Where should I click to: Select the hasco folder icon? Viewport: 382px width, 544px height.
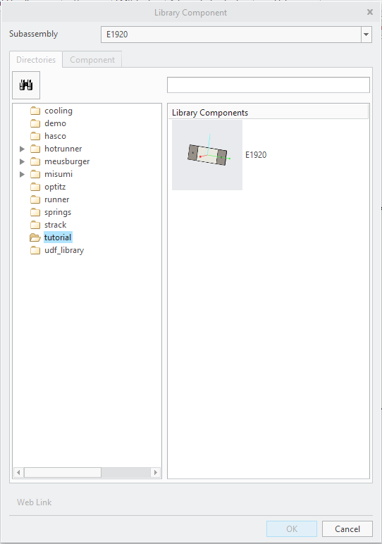pyautogui.click(x=35, y=136)
